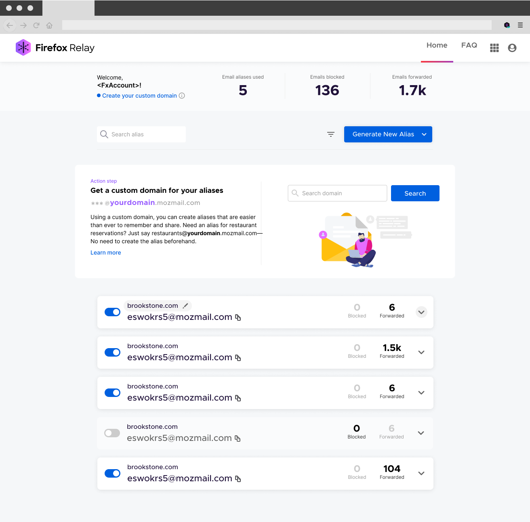Click the 1.5k Forwarded value
Viewport: 530px width, 522px height.
(392, 348)
